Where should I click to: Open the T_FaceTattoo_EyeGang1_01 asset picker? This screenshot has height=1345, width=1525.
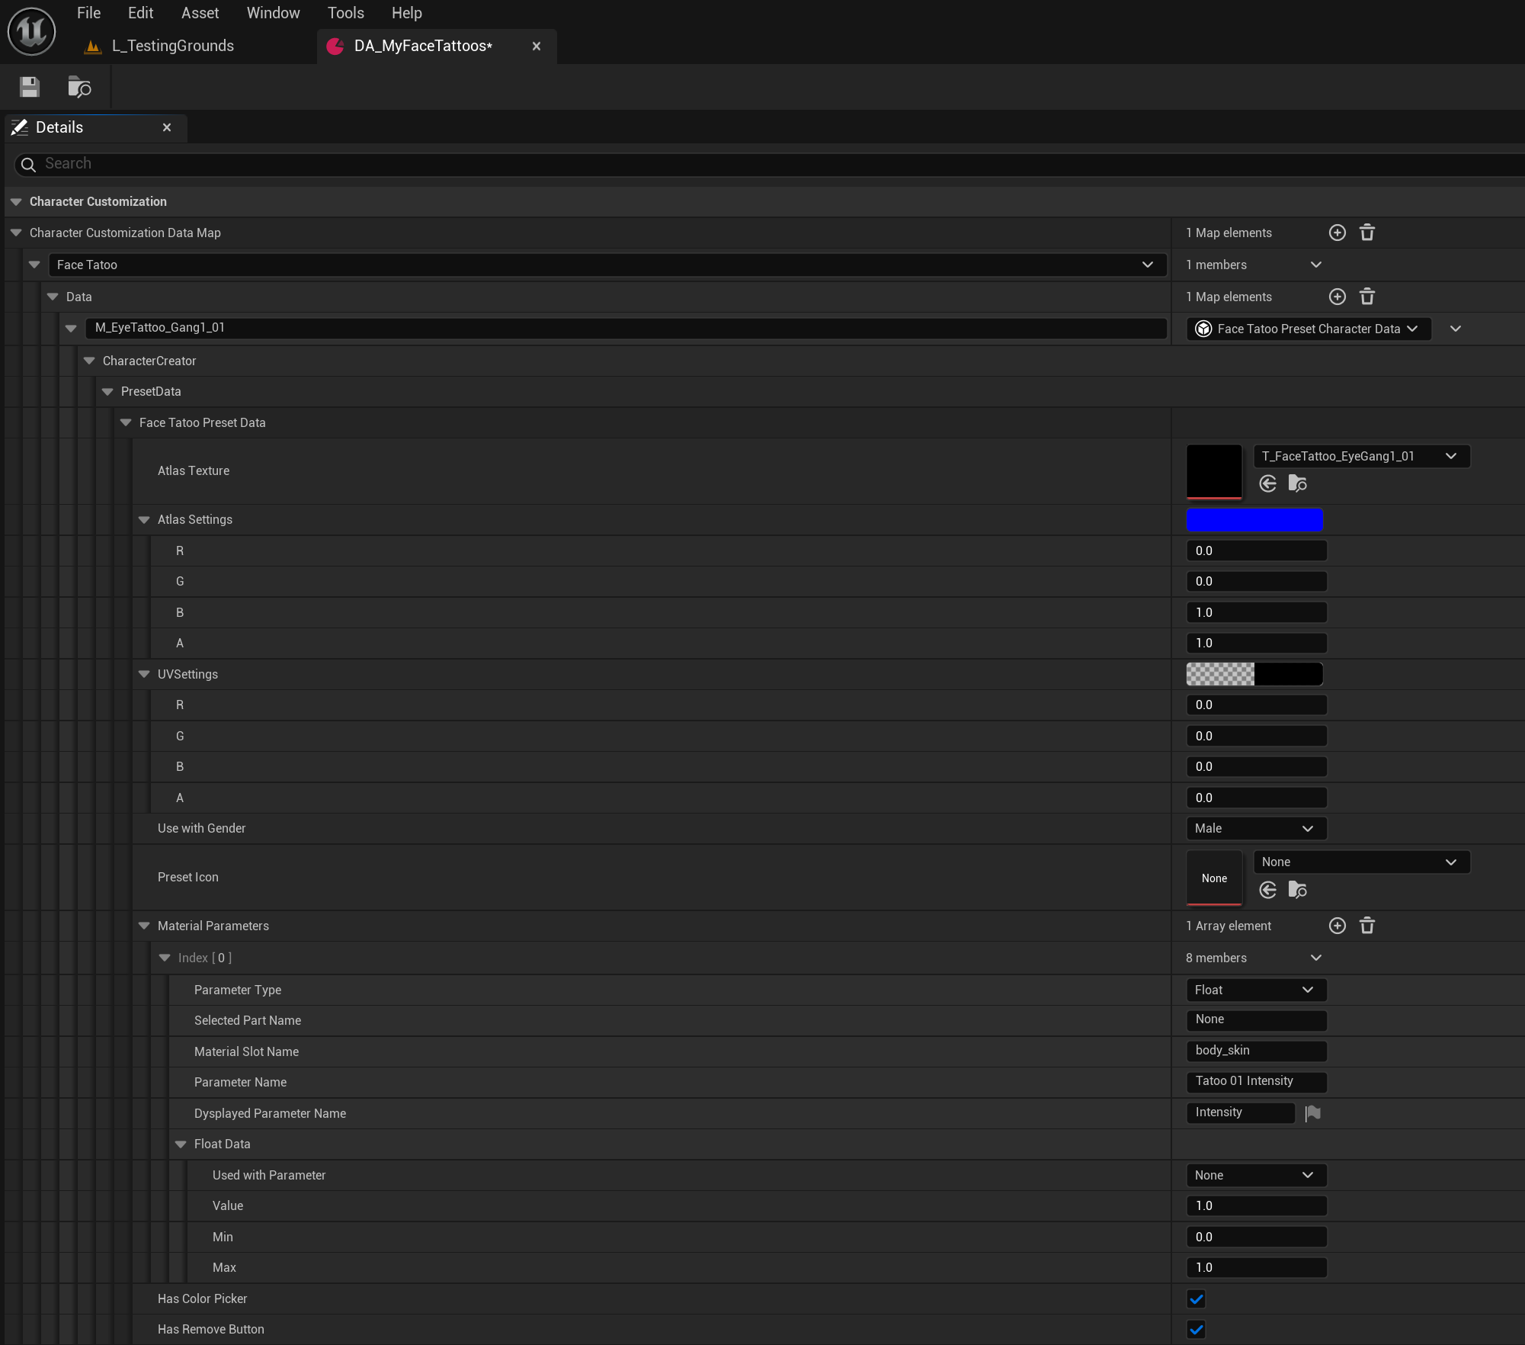tap(1360, 456)
